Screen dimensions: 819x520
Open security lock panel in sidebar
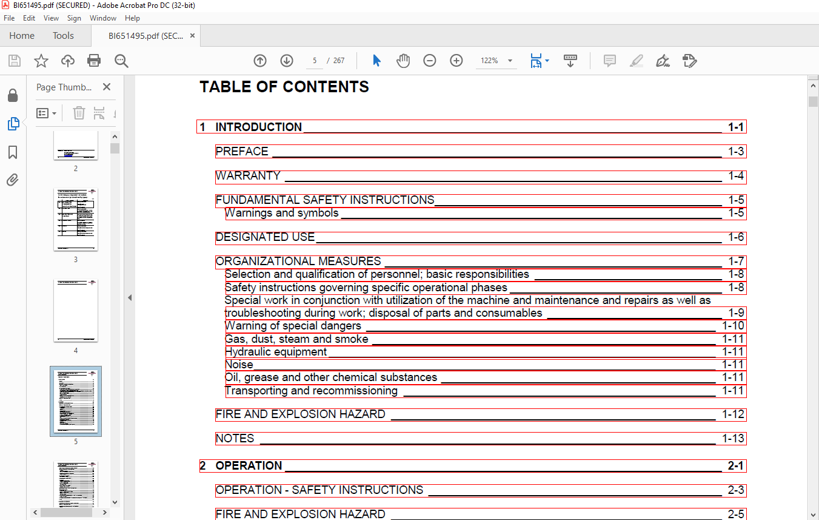click(x=13, y=96)
